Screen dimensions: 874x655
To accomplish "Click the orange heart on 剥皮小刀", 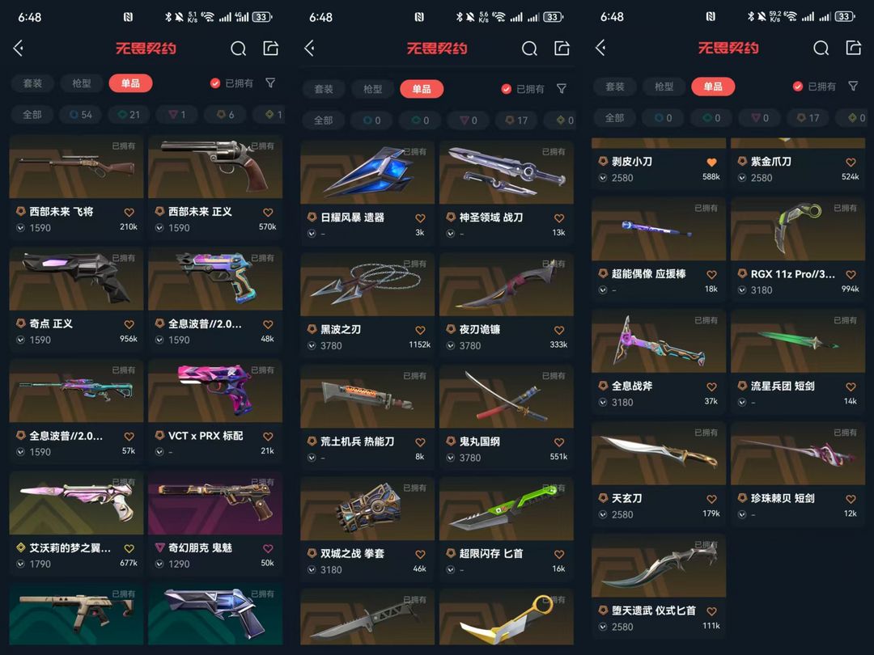I will 711,162.
